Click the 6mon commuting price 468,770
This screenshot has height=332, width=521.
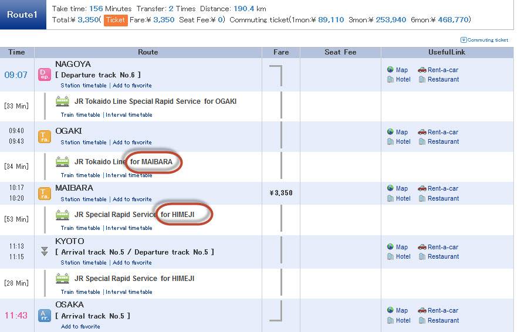(453, 19)
